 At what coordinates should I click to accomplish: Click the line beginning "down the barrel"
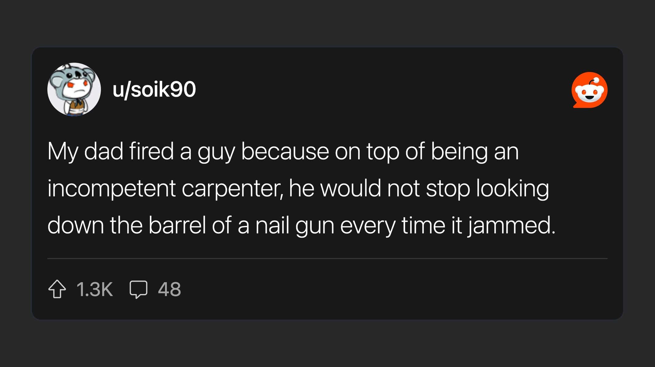(301, 225)
